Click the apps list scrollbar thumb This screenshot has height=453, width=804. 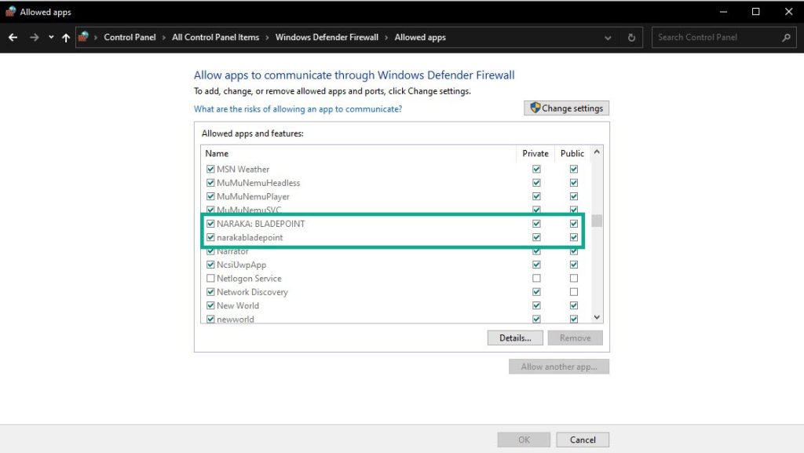click(597, 221)
